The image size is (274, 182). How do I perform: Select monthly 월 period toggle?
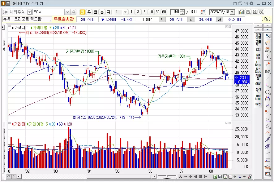(x=96, y=12)
